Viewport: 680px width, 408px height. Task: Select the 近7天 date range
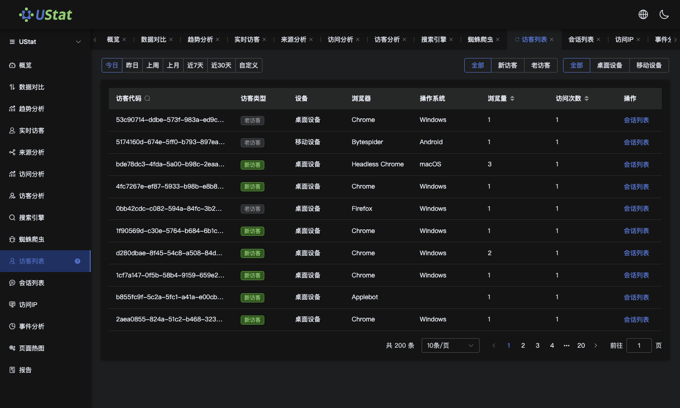(195, 65)
